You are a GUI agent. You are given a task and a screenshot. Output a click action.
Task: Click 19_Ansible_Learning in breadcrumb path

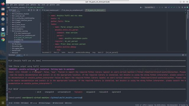pyautogui.click(x=18, y=7)
